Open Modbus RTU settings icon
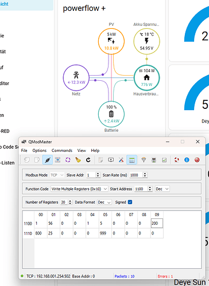Screen dimensions: 209x286 pyautogui.click(x=144, y=160)
